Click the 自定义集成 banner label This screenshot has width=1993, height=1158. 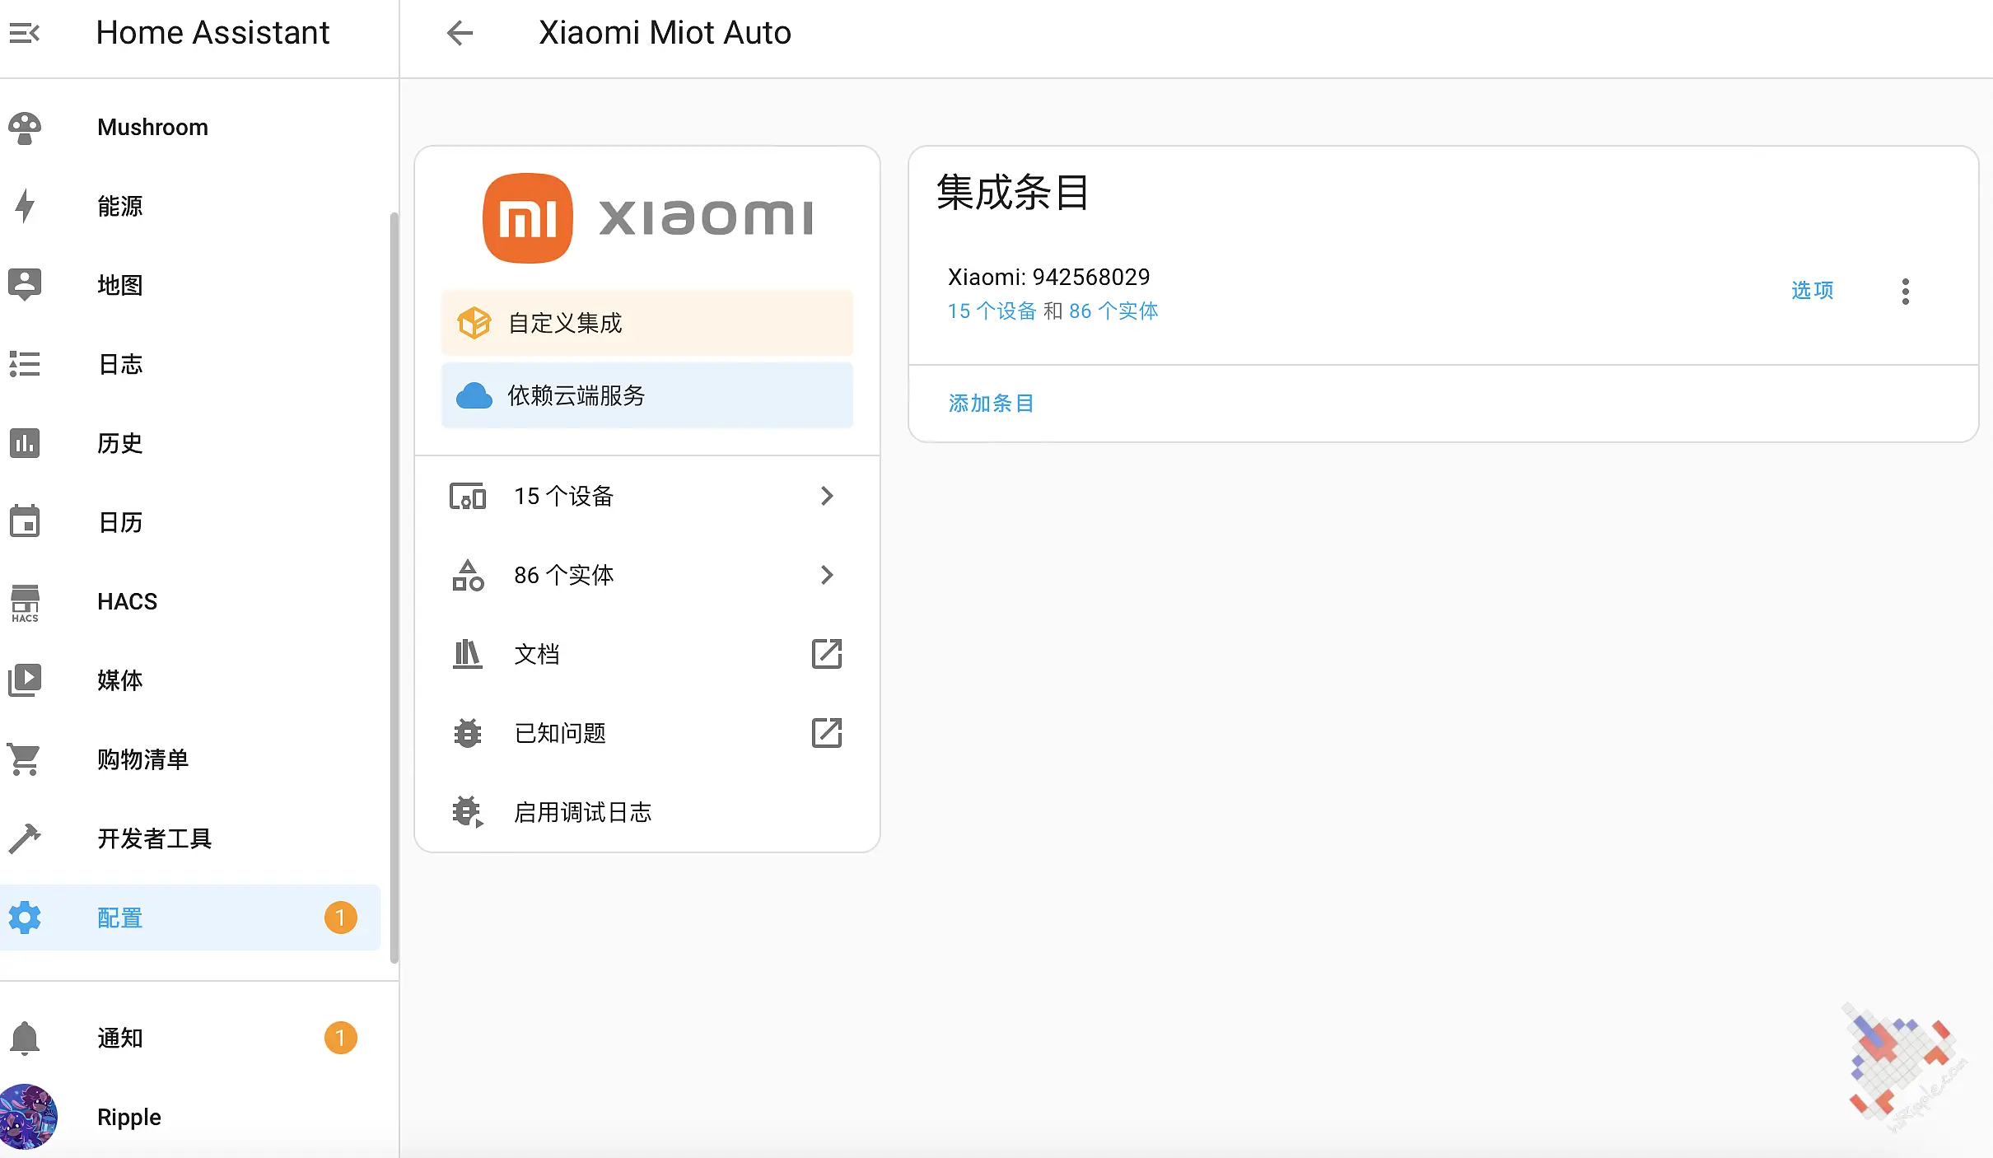point(565,323)
